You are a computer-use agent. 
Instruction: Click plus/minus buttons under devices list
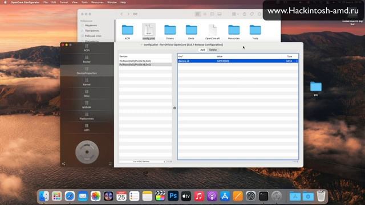click(x=169, y=162)
